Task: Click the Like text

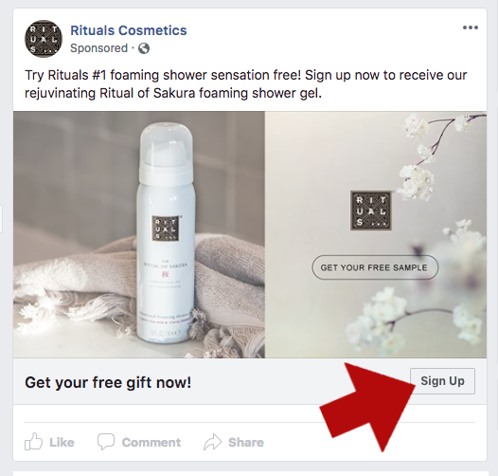Action: [62, 442]
